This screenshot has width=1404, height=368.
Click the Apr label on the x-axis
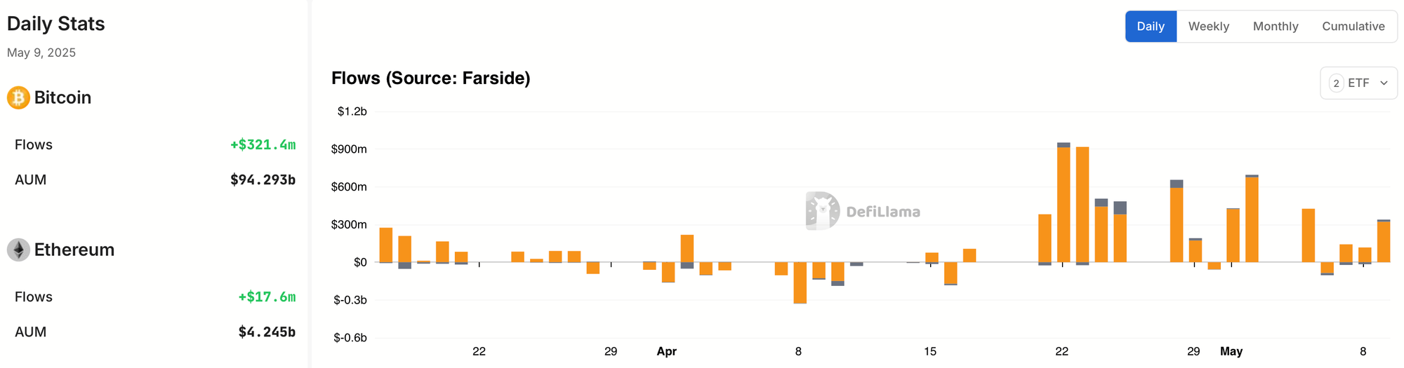[x=666, y=351]
